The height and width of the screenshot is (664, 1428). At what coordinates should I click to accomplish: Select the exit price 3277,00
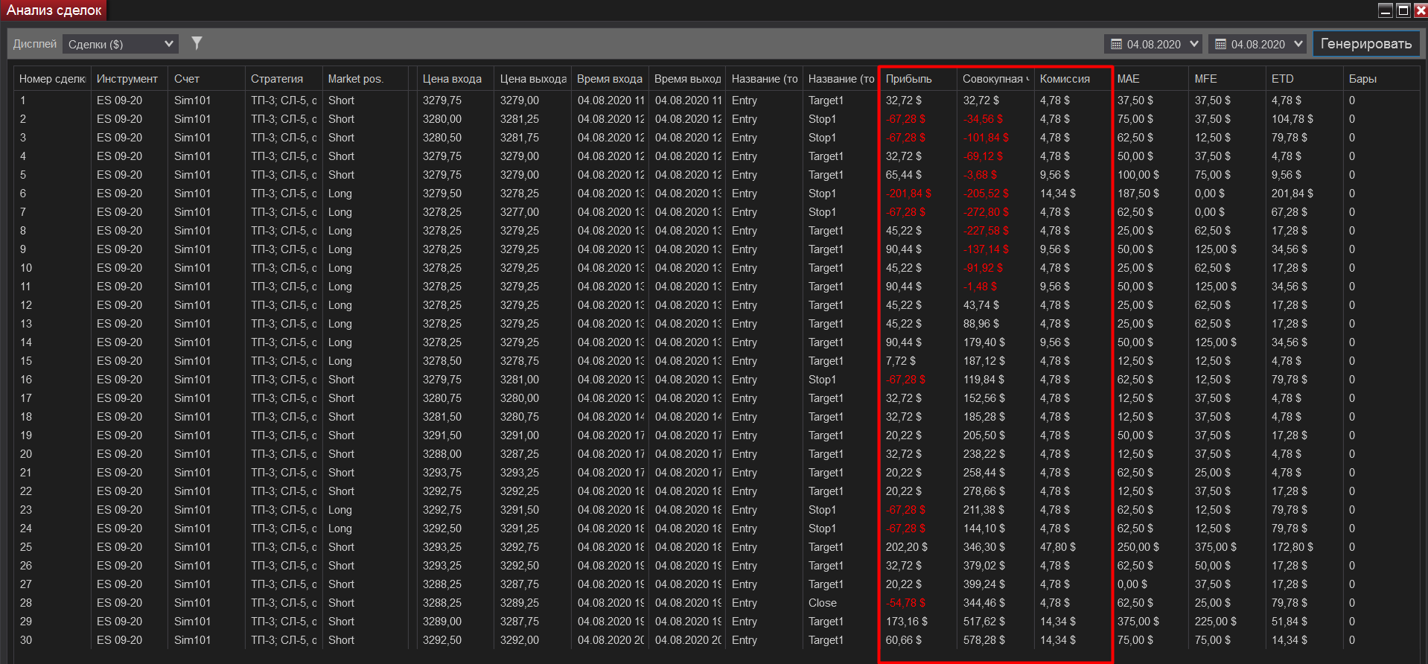[x=520, y=212]
